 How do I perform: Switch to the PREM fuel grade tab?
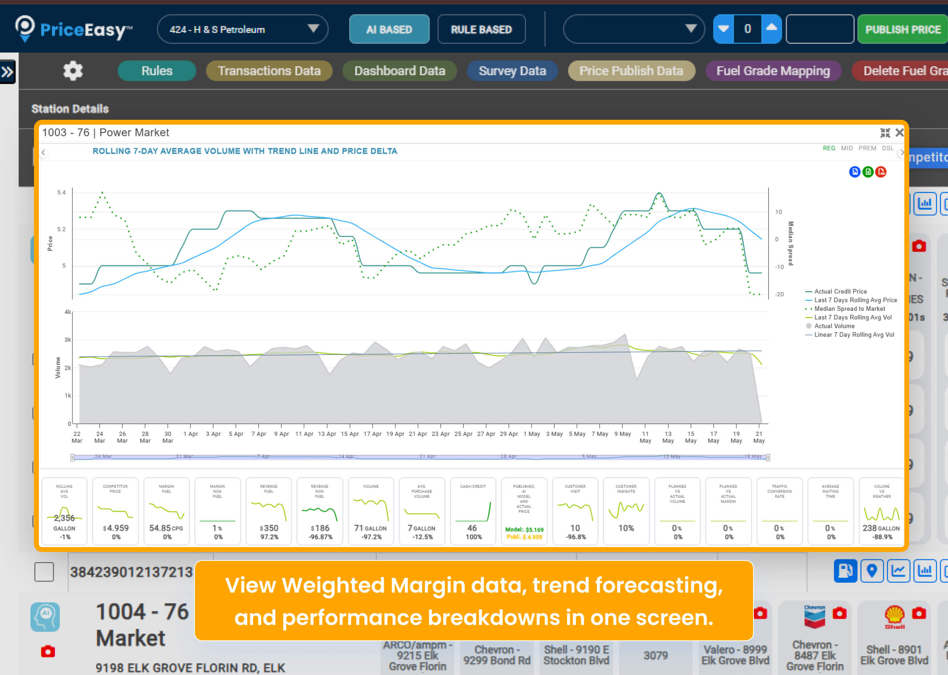867,149
